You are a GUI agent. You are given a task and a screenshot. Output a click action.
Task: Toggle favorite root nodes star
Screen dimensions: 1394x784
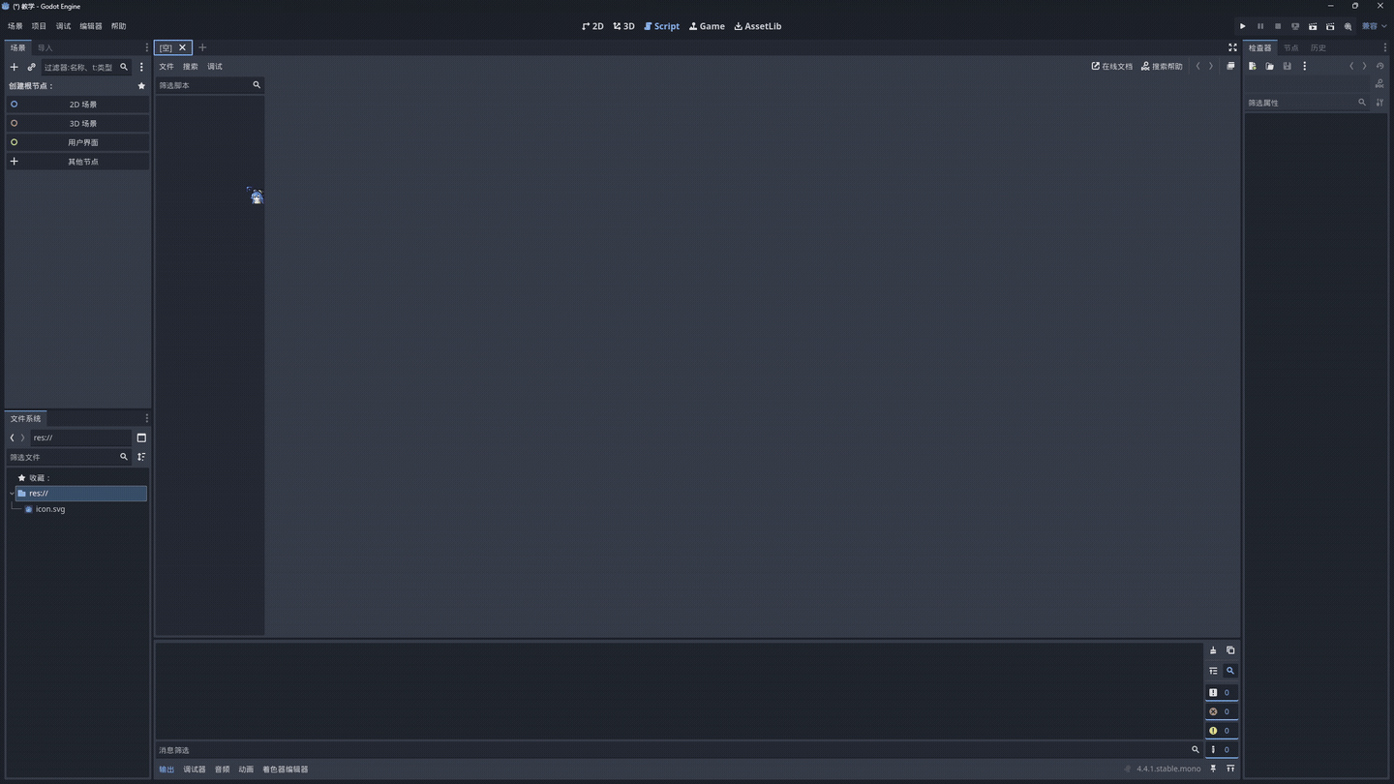coord(141,86)
